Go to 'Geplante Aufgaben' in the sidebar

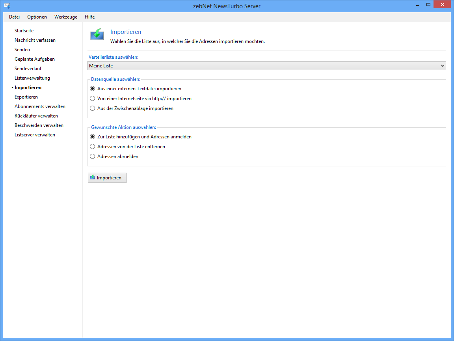click(35, 59)
